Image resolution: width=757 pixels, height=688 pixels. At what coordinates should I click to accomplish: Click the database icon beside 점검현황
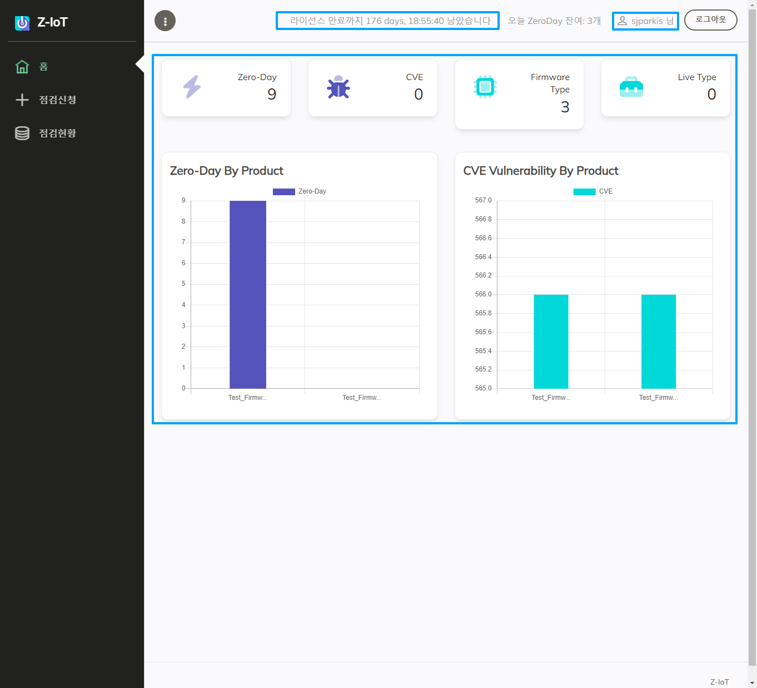click(x=22, y=133)
